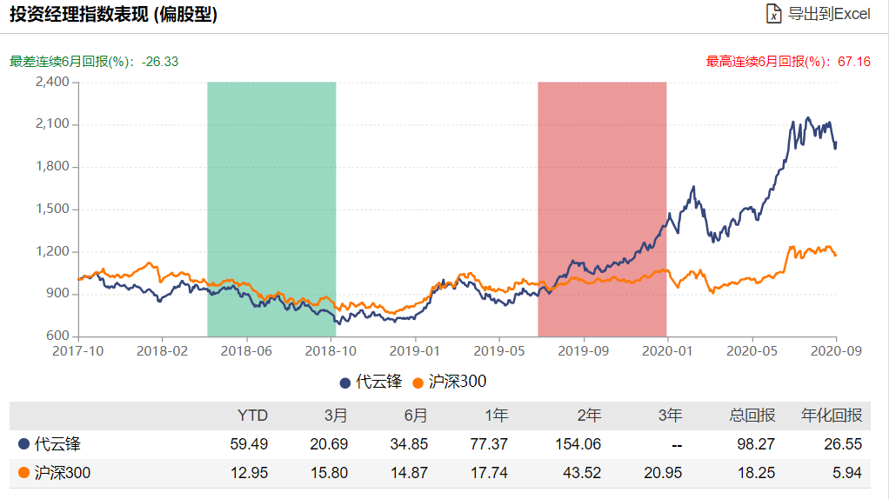Toggle the 沪深300 legend series in chart
889x499 pixels.
tap(450, 382)
